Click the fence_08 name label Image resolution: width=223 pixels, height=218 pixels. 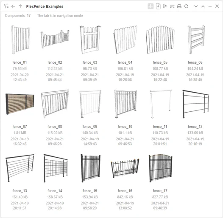pos(55,127)
